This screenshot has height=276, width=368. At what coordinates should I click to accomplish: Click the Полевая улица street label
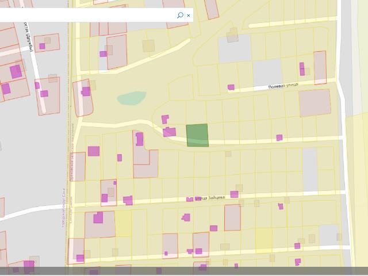[x=283, y=86]
